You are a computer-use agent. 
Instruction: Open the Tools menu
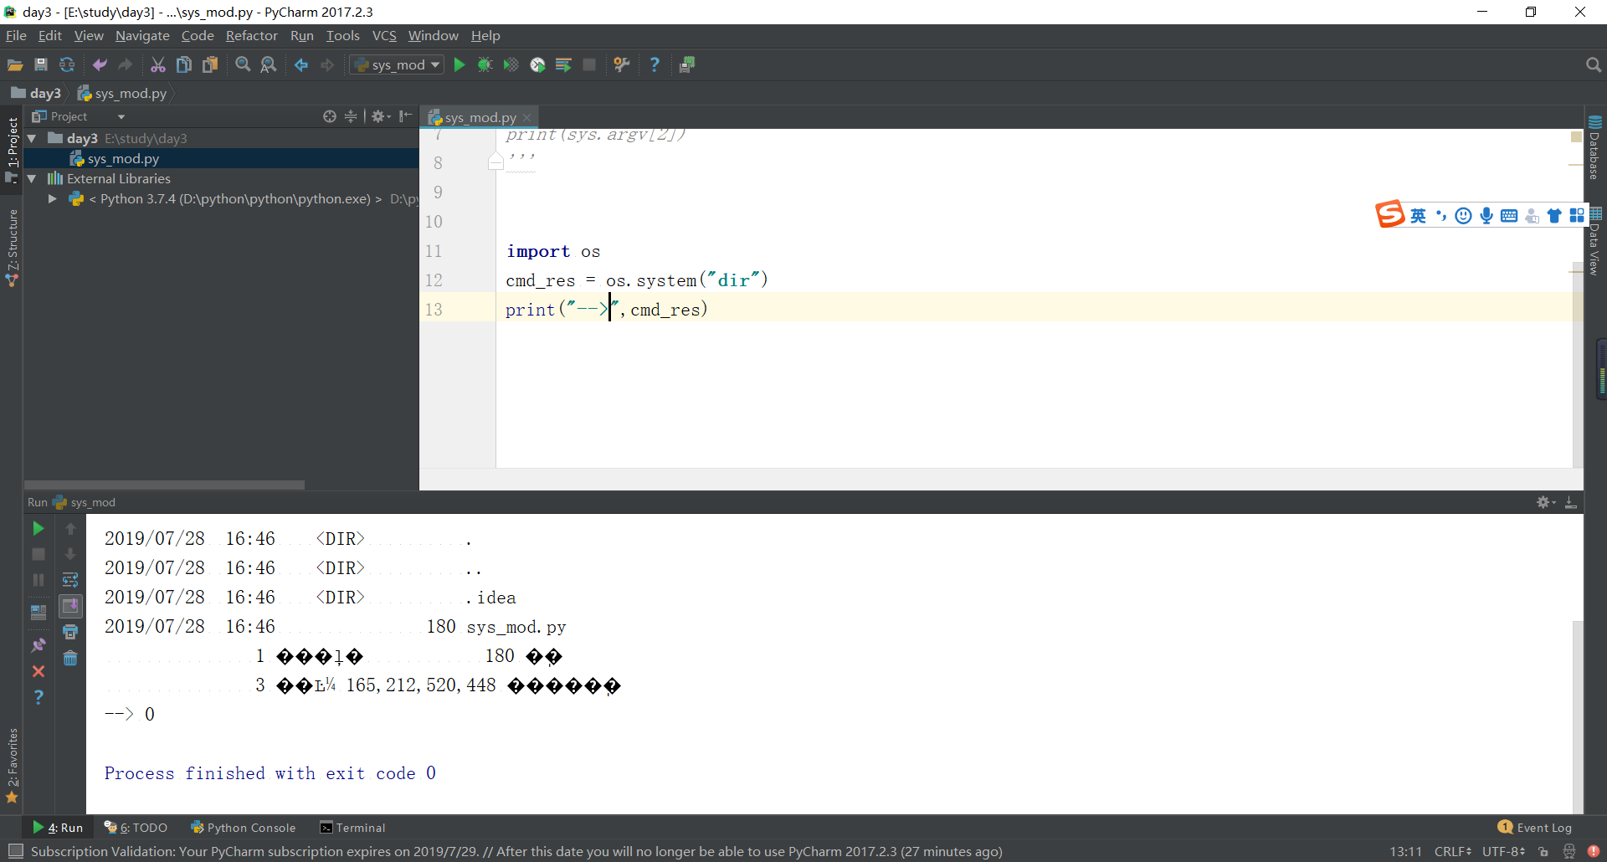point(342,35)
